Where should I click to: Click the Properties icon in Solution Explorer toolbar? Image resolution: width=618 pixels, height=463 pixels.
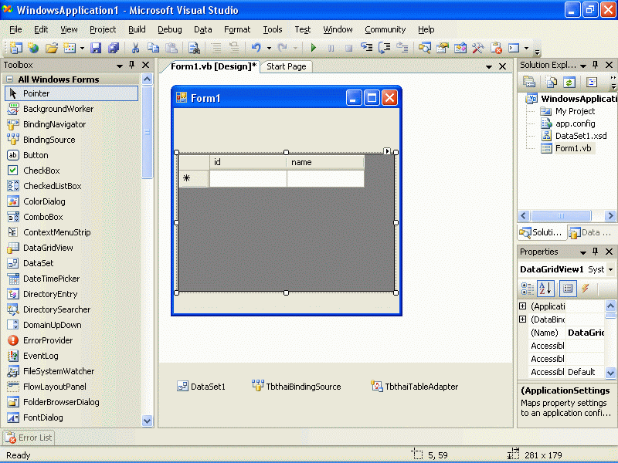pos(529,82)
